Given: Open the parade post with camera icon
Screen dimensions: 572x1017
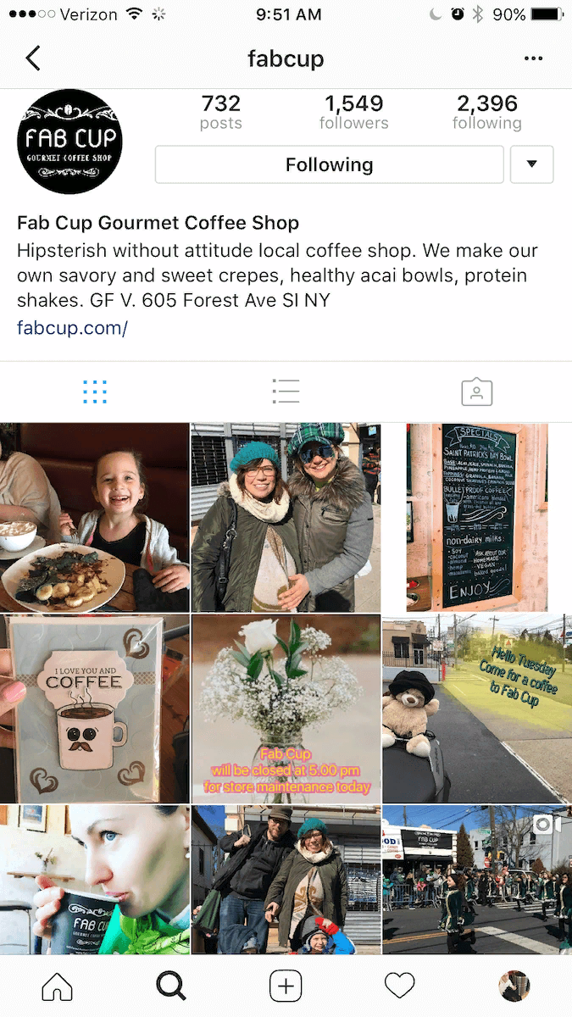Looking at the screenshot, I should 477,880.
